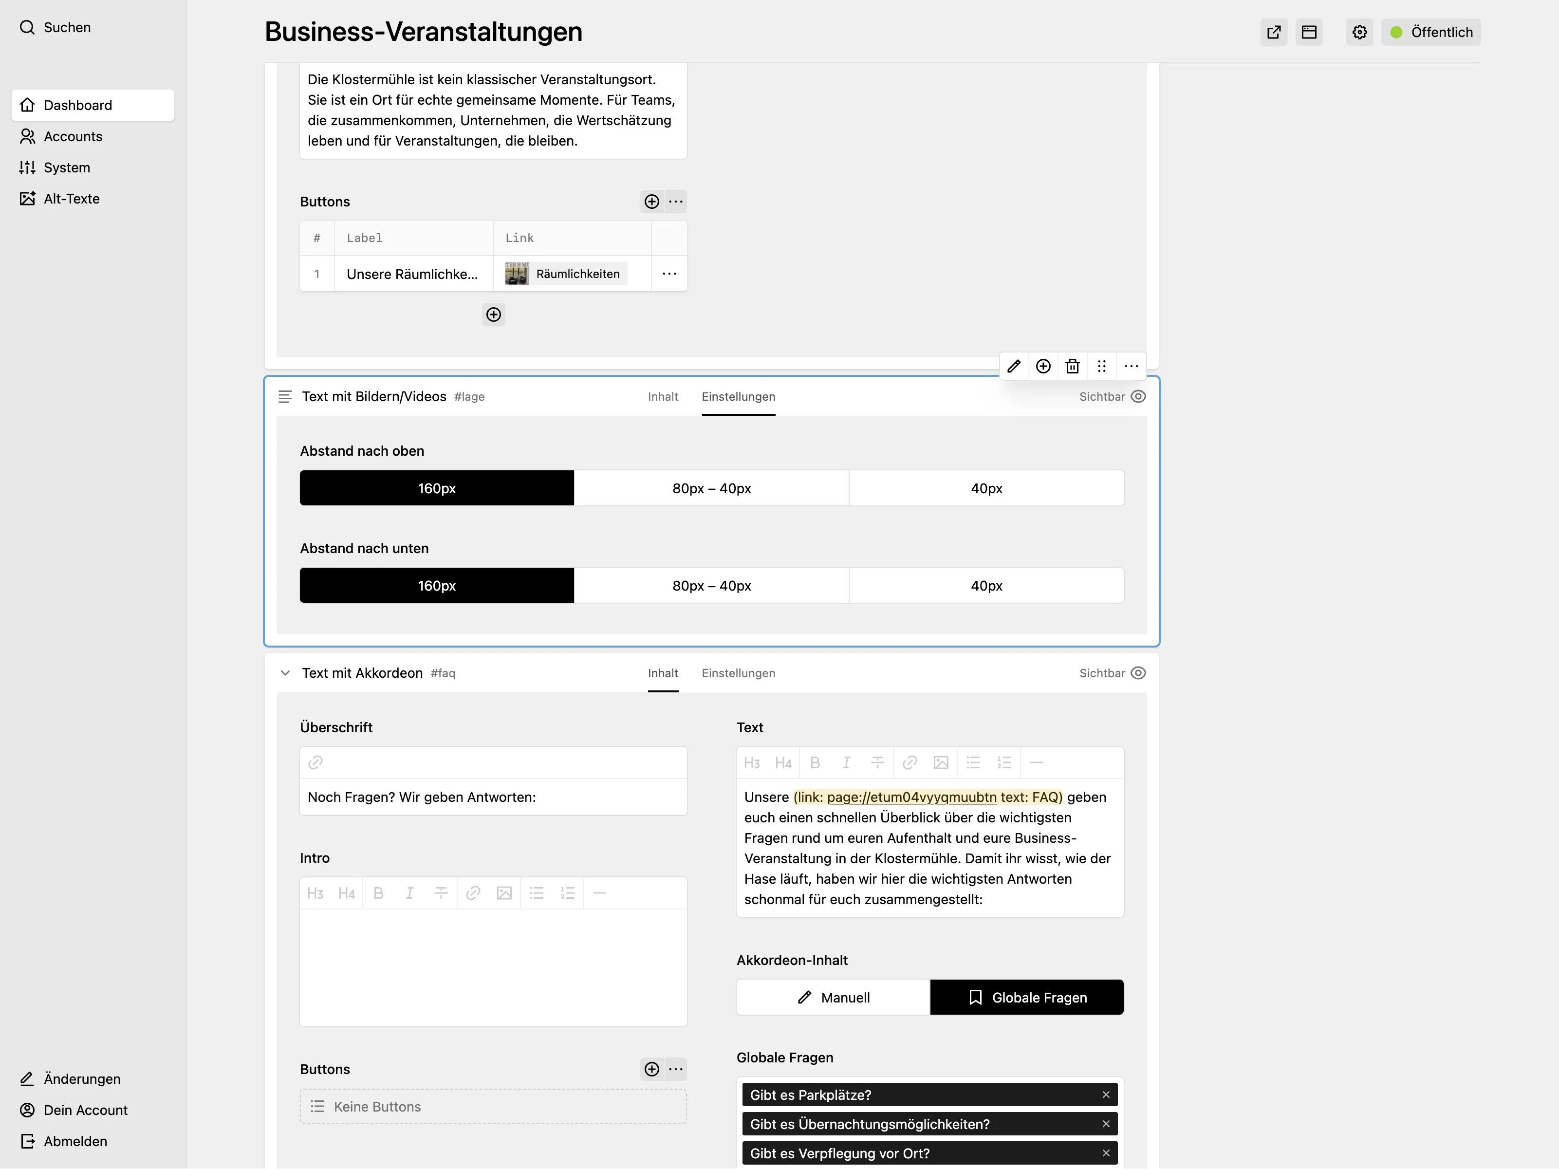The width and height of the screenshot is (1559, 1169).
Task: Open Änderungen in the sidebar
Action: coord(93,1079)
